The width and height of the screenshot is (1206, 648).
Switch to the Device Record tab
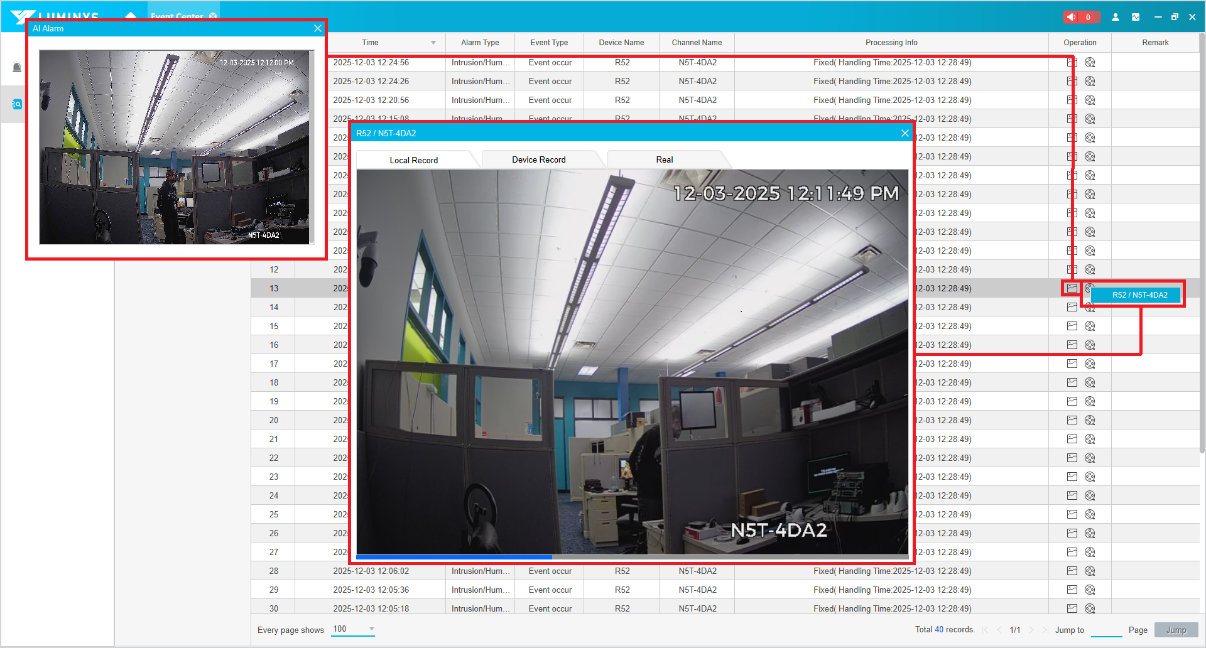tap(538, 159)
